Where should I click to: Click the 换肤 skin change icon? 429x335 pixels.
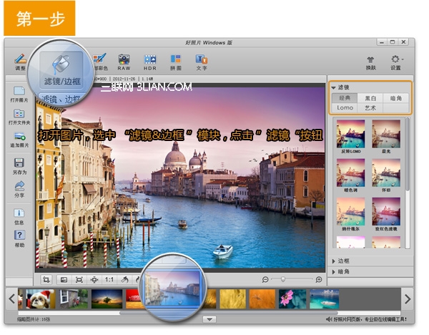pos(370,63)
